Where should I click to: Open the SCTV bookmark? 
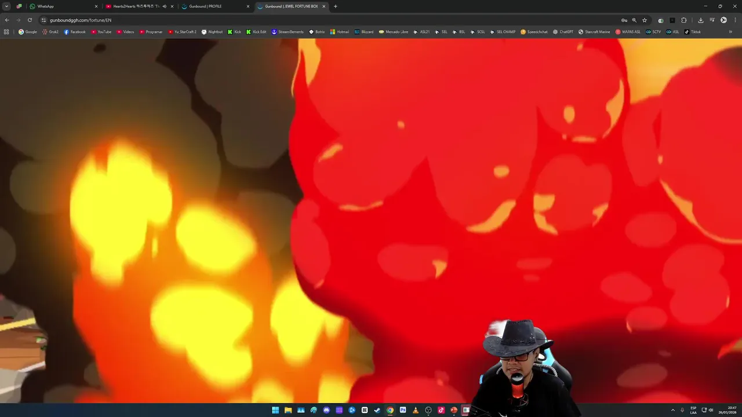pos(653,32)
